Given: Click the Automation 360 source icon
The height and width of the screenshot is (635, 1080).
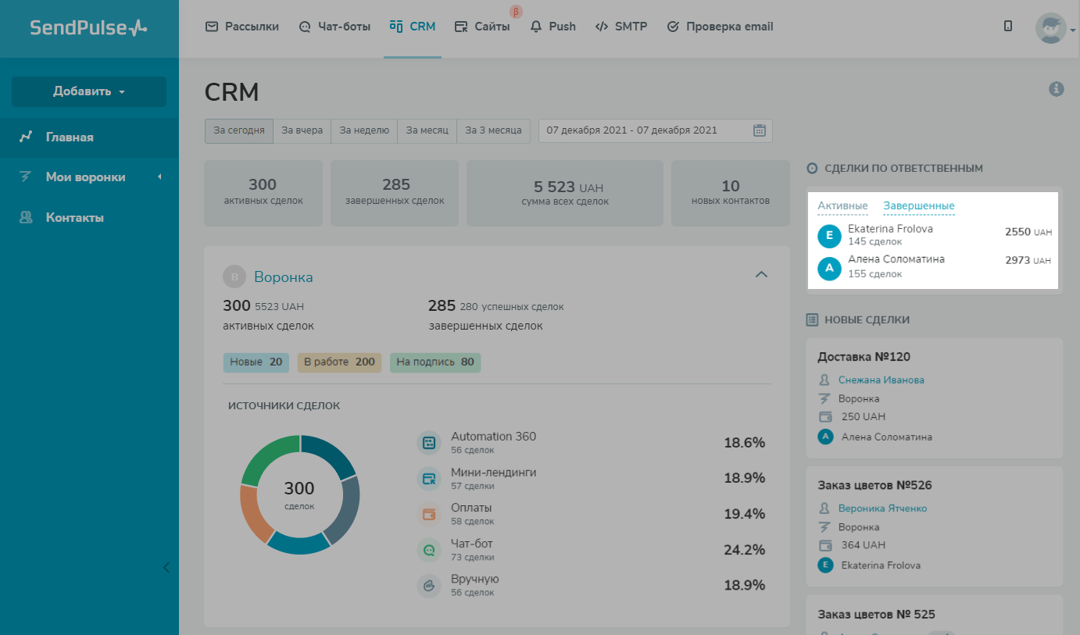Looking at the screenshot, I should (429, 443).
